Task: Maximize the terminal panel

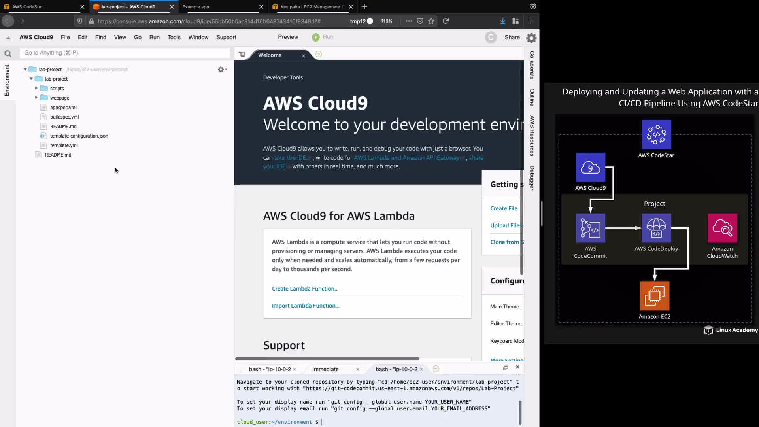Action: [x=506, y=367]
